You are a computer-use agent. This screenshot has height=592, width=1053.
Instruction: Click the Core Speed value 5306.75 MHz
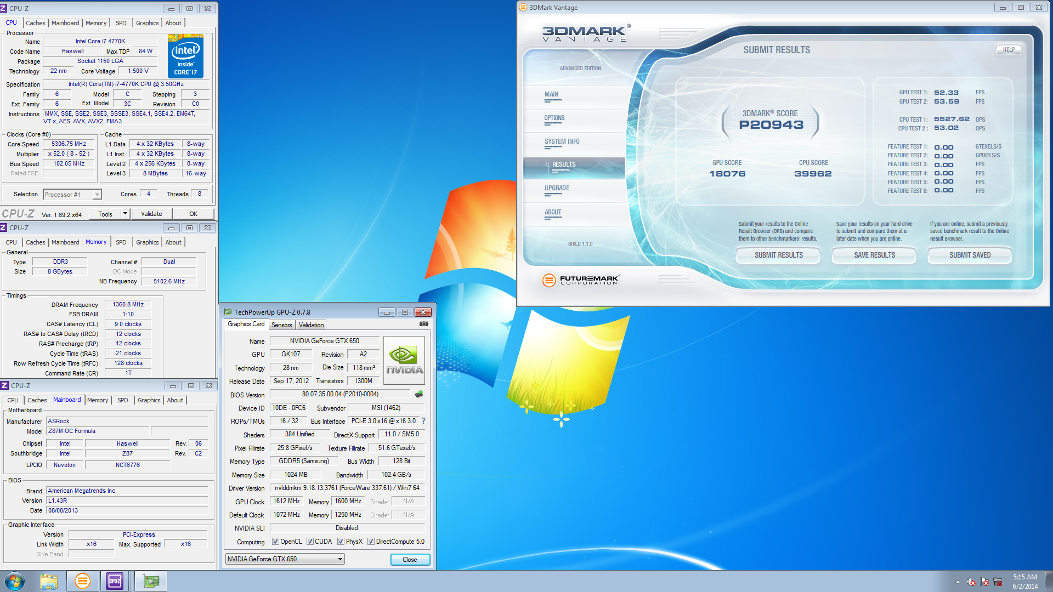tap(69, 144)
